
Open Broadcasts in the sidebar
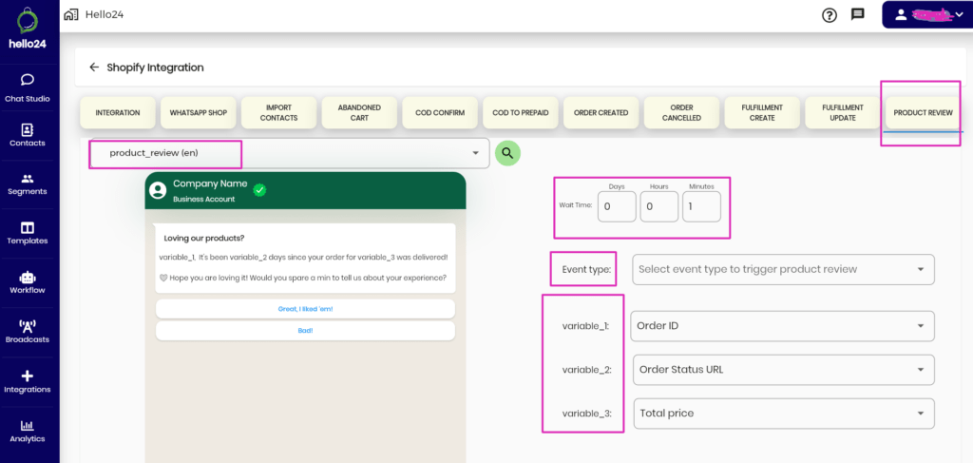pos(28,332)
